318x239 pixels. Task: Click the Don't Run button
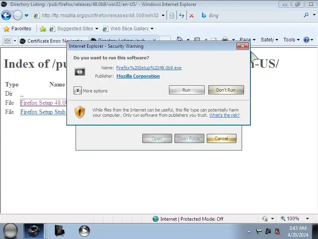coord(226,90)
